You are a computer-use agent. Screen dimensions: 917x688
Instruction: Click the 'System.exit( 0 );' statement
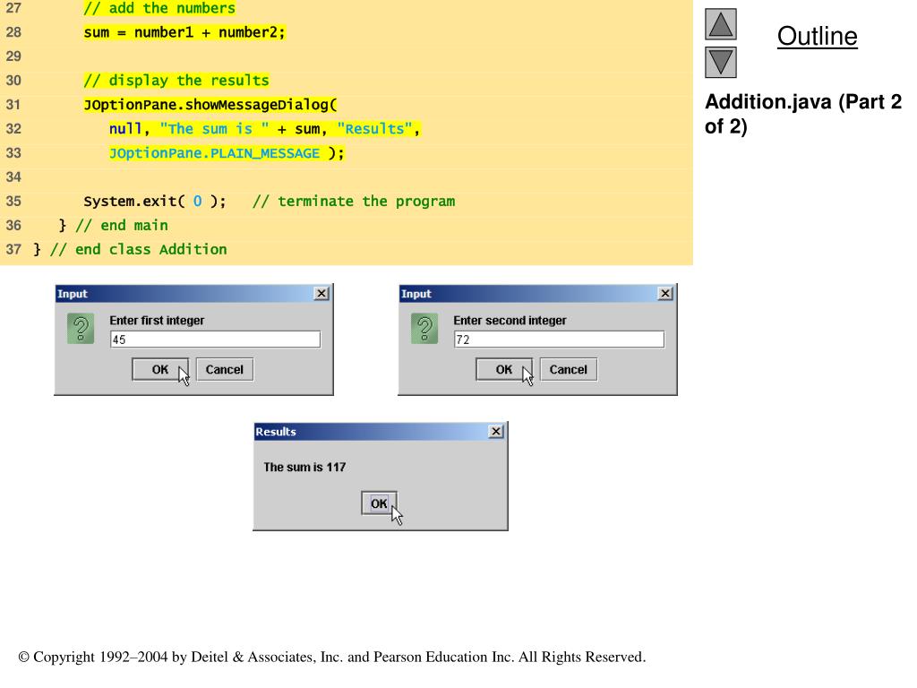pos(154,202)
